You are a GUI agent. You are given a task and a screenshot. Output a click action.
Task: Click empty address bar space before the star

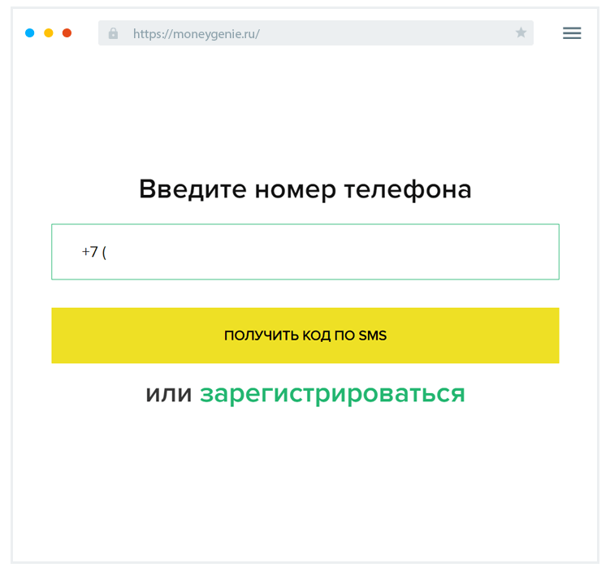click(390, 33)
